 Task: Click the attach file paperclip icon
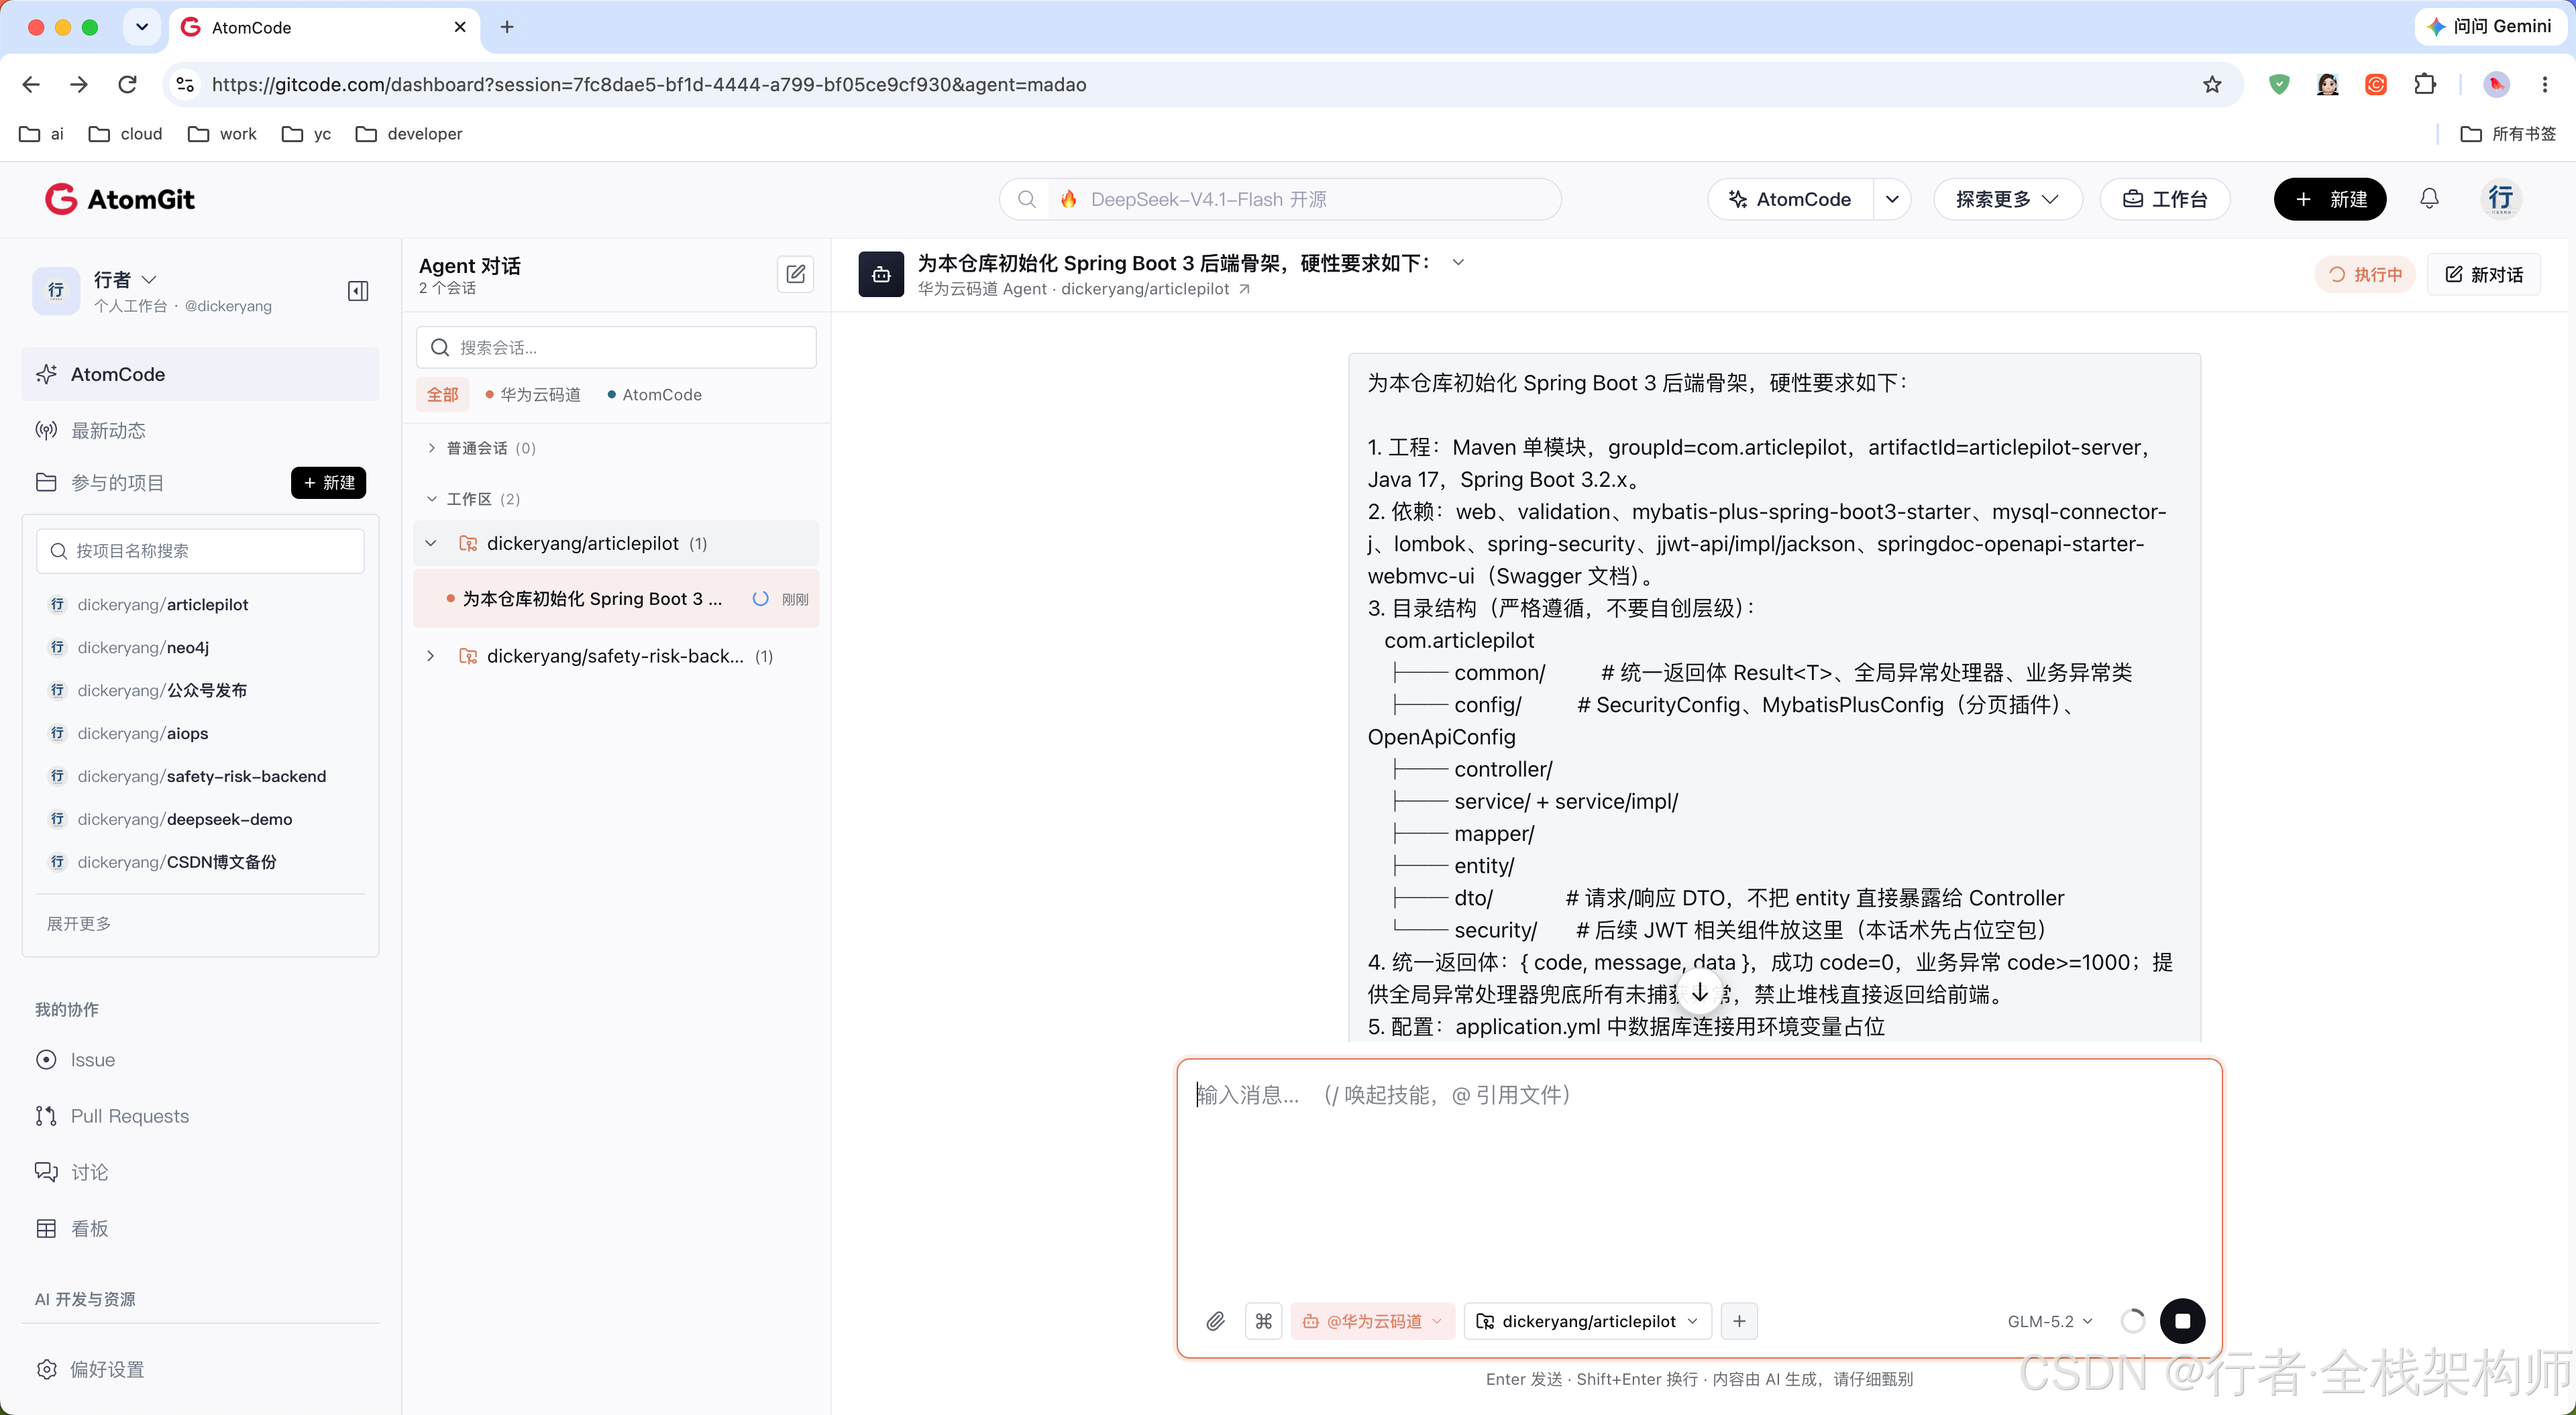coord(1215,1321)
